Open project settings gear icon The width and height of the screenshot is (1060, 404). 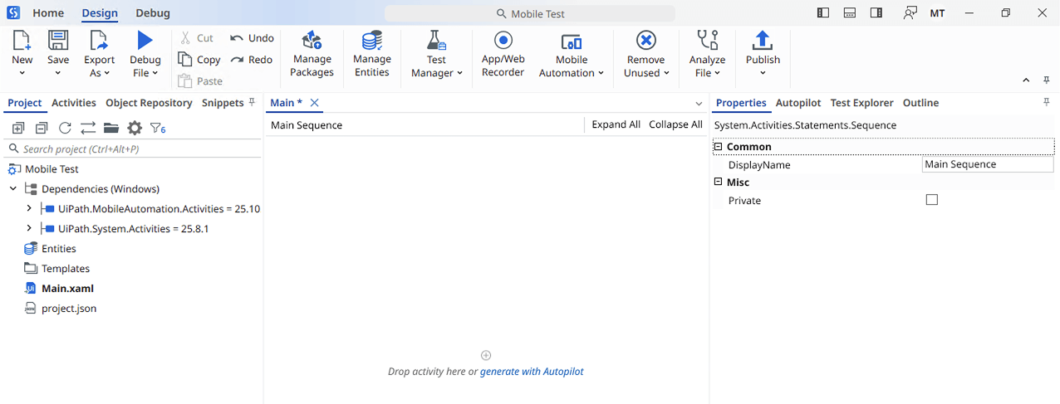coord(135,128)
